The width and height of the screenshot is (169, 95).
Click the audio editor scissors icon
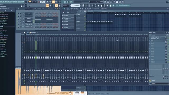(108, 2)
